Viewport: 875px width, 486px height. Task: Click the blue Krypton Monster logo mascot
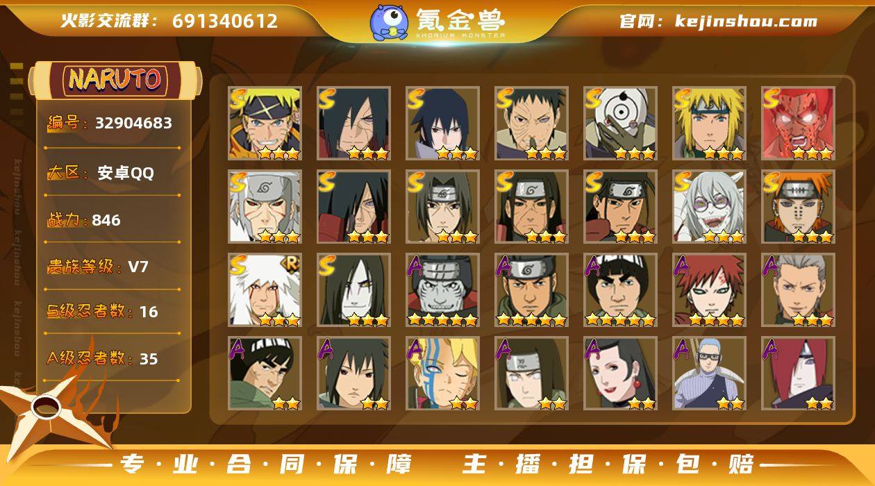[x=389, y=22]
